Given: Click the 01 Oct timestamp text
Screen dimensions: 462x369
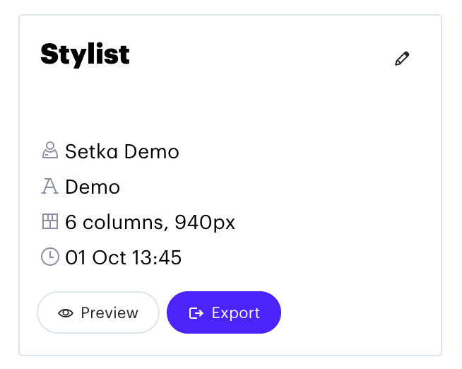Looking at the screenshot, I should (x=96, y=257).
